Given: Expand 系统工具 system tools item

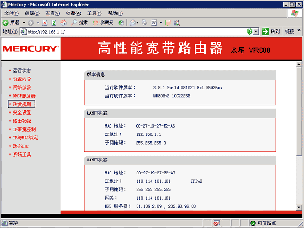Looking at the screenshot, I should click(x=22, y=155).
